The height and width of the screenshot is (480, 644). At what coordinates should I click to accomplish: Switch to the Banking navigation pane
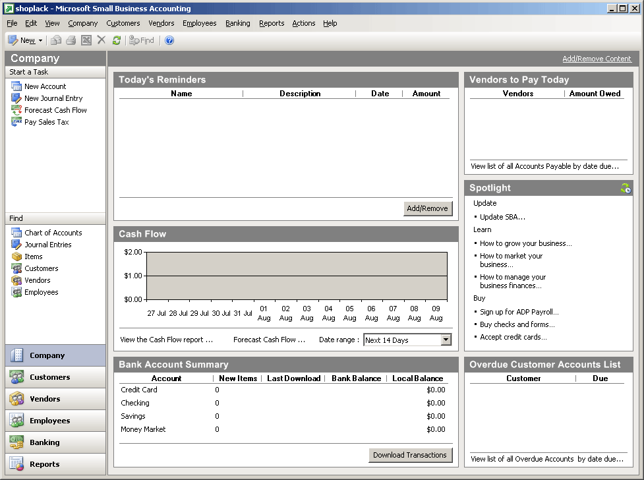tap(55, 442)
